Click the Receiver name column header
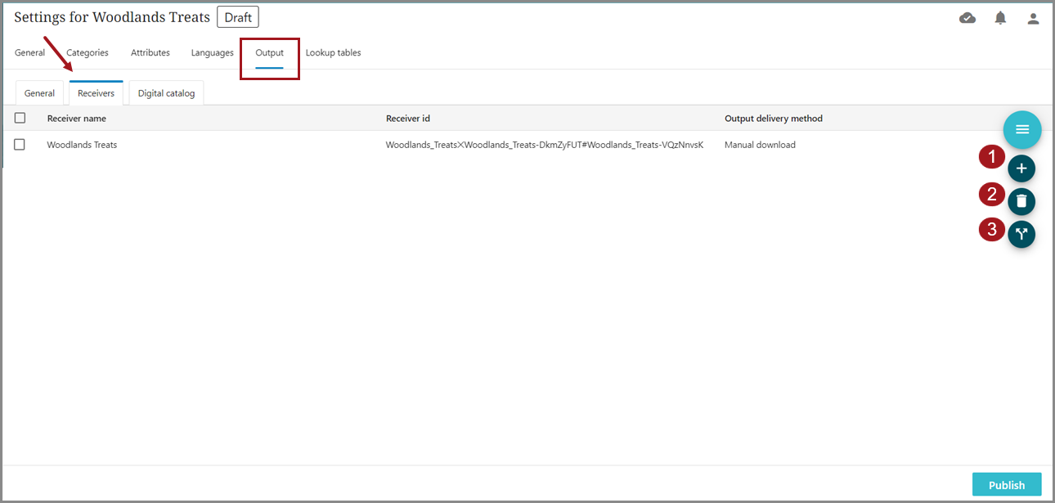The image size is (1055, 503). pyautogui.click(x=77, y=119)
